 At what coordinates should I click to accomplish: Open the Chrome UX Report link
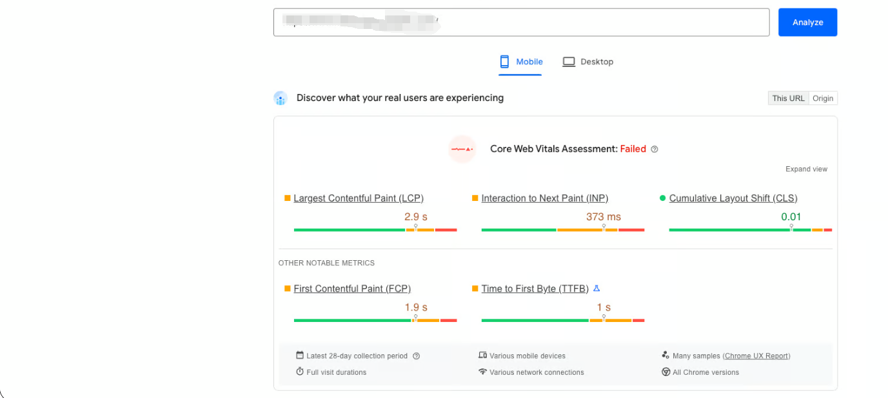pos(756,356)
